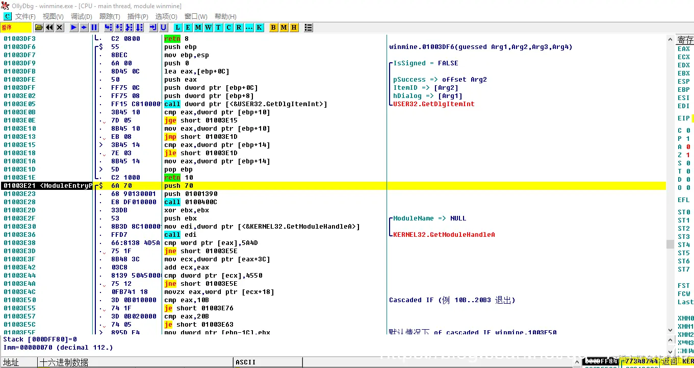Open a file with the folder icon
Viewport: 694px width, 368px height.
[39, 28]
